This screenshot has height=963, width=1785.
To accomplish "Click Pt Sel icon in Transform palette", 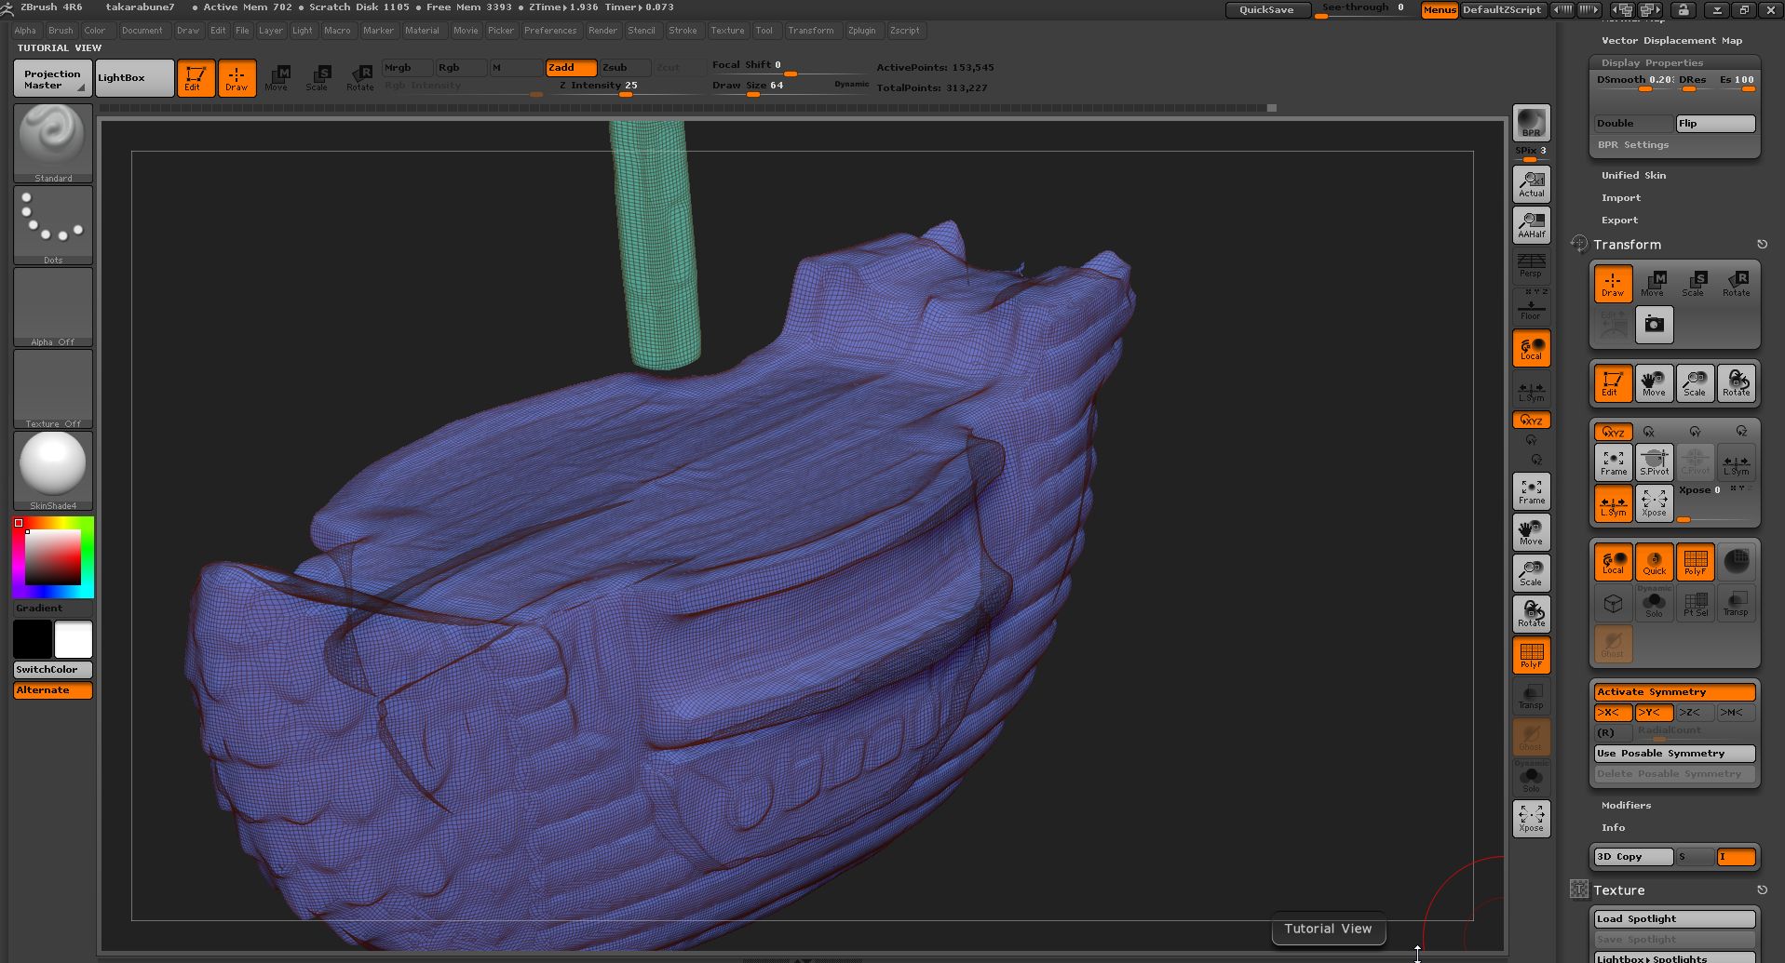I will (1695, 602).
